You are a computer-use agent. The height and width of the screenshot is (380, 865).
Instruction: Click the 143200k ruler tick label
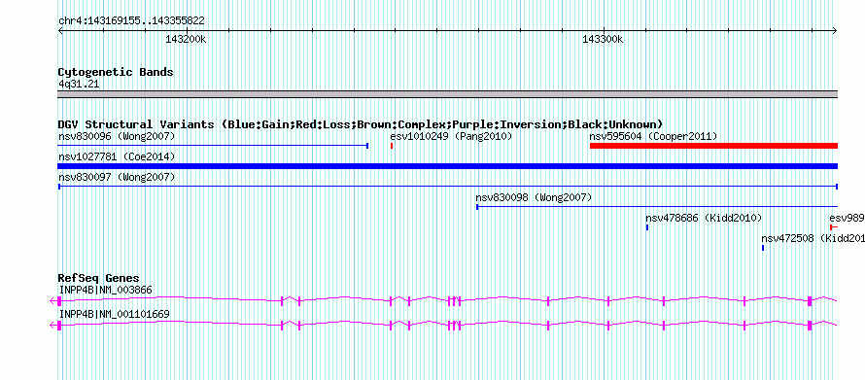click(x=186, y=39)
